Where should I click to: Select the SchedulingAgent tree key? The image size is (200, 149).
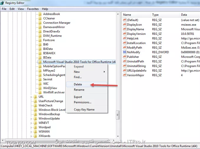click(x=54, y=75)
